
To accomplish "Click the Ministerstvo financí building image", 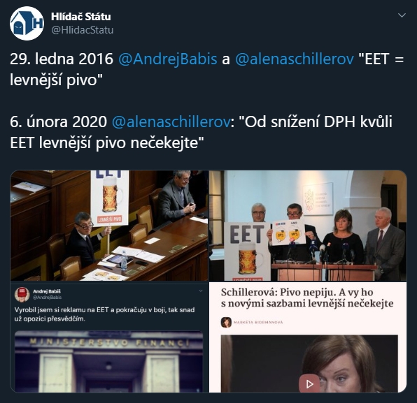I will (x=108, y=362).
